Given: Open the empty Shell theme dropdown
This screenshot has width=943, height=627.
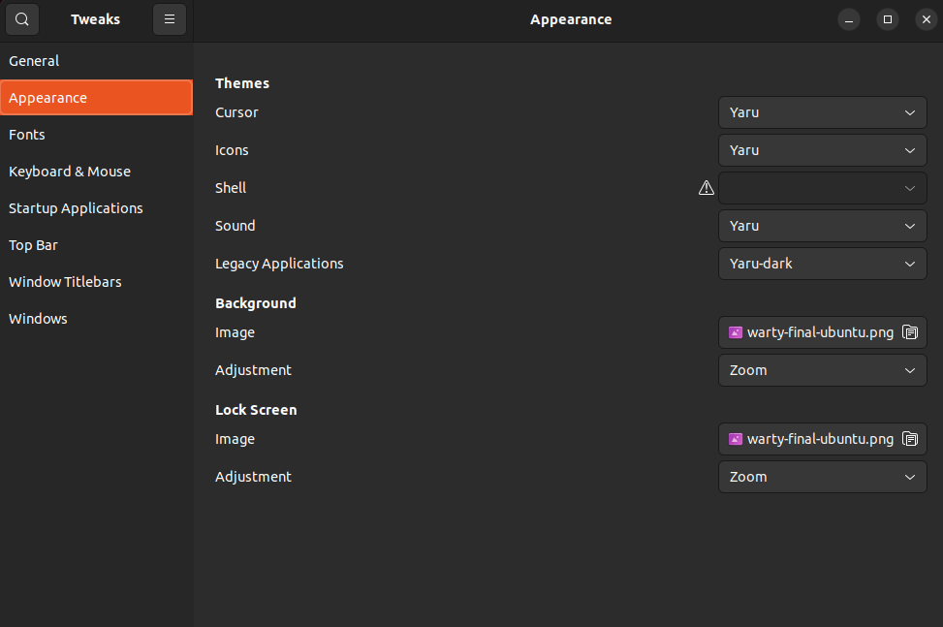Looking at the screenshot, I should (x=822, y=187).
